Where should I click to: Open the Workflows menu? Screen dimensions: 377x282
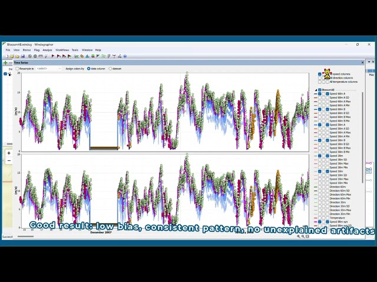tap(62, 50)
